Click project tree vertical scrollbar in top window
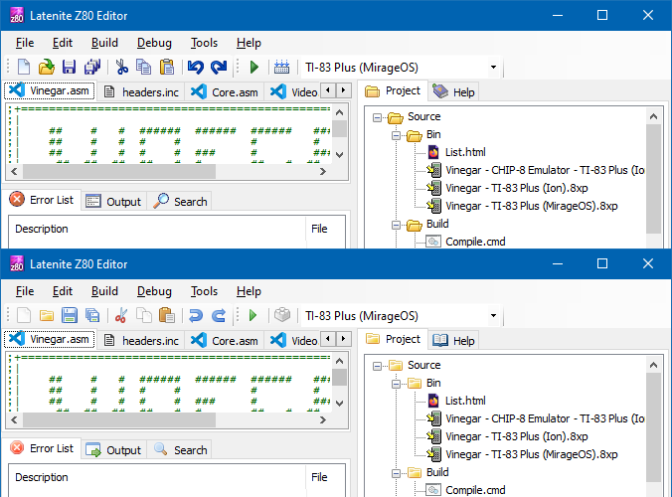The width and height of the screenshot is (672, 497). coord(653,178)
